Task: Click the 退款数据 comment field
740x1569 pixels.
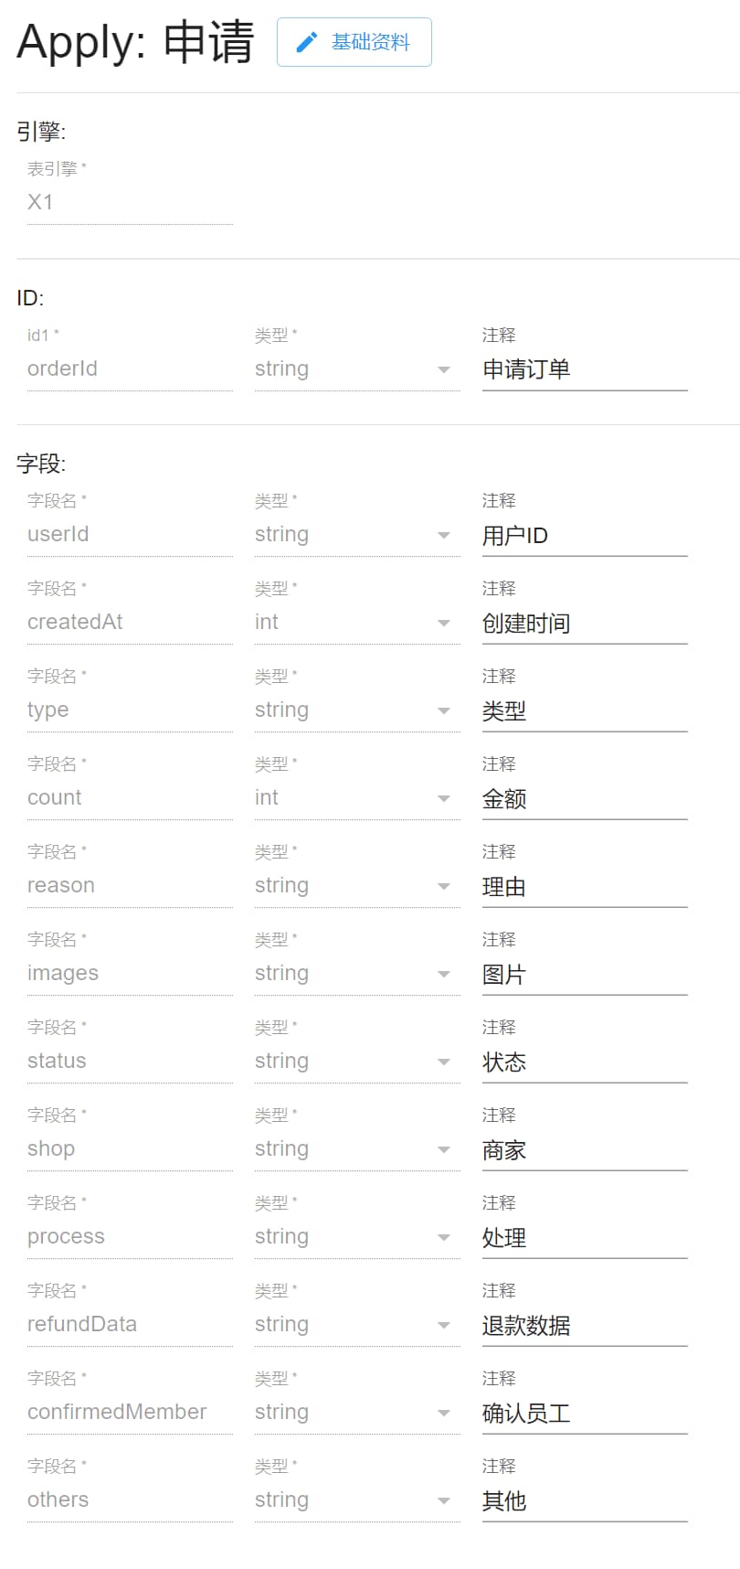Action: tap(585, 1325)
